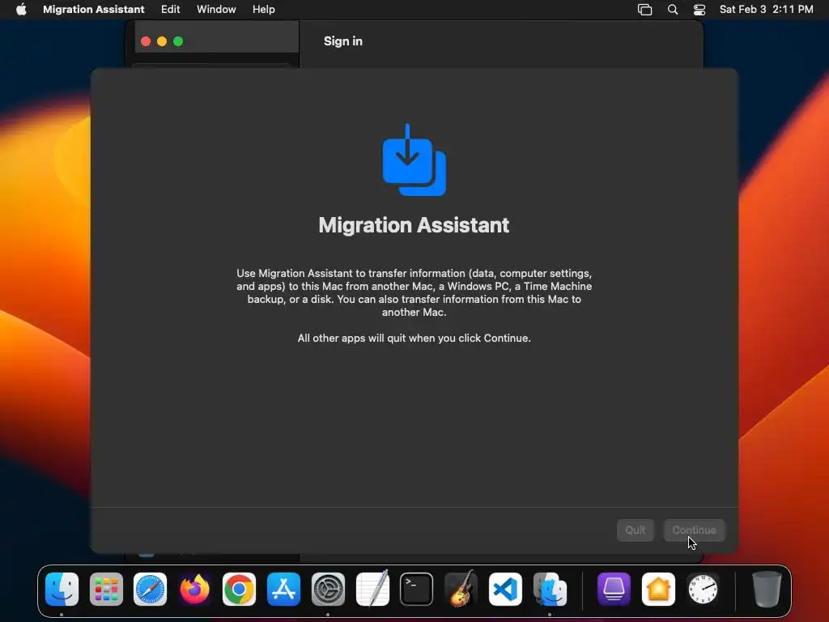Open Finder from the Dock
The width and height of the screenshot is (829, 622).
62,590
